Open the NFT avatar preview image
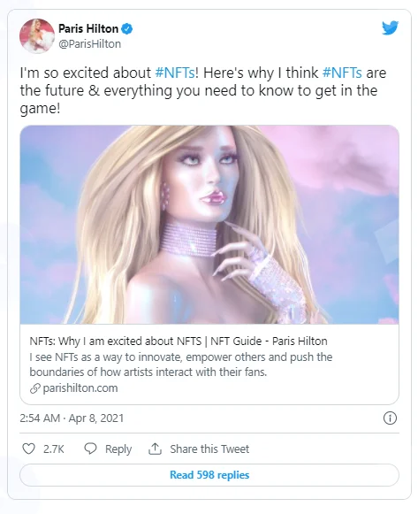 coord(209,225)
